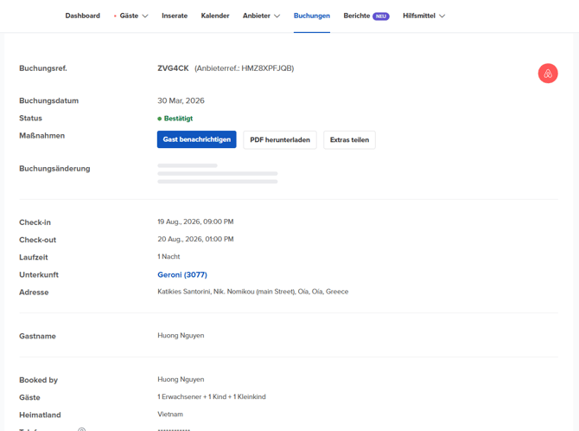
Task: Click the 1 Nacht duration value
Action: coord(169,256)
